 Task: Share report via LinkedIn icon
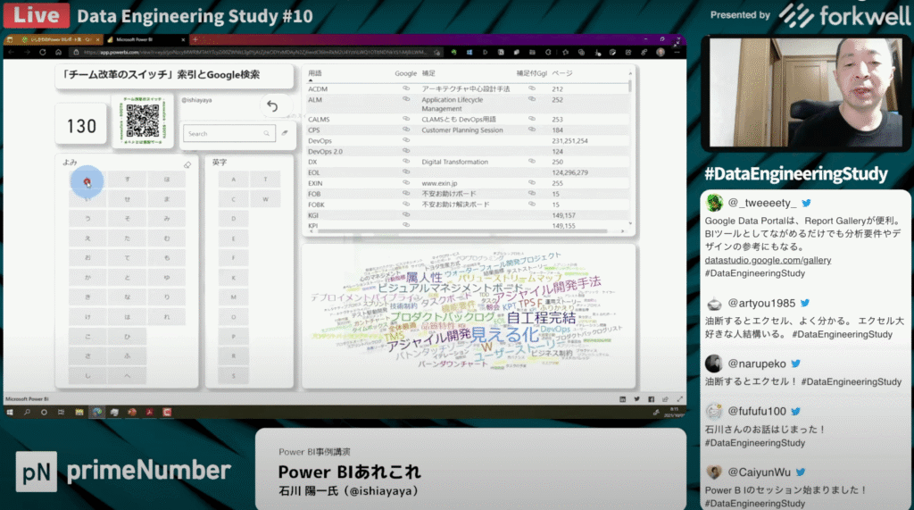coord(621,398)
